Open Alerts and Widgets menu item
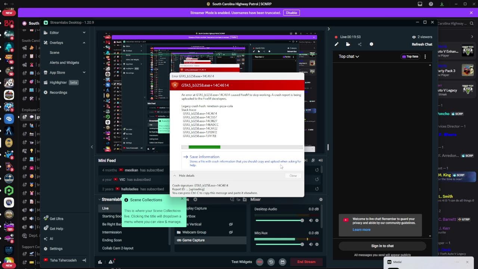Image resolution: width=478 pixels, height=269 pixels. click(x=64, y=62)
